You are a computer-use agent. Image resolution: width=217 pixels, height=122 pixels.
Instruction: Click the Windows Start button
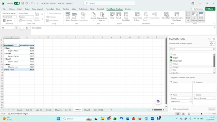point(58,119)
